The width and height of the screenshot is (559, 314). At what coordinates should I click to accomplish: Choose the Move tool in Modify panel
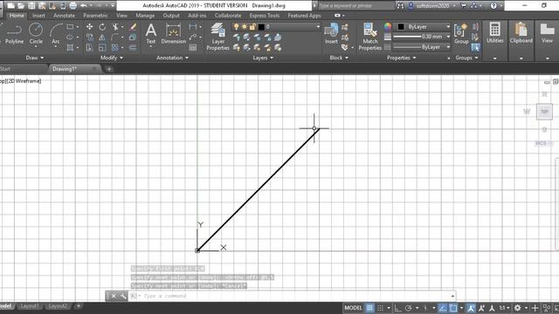[89, 27]
